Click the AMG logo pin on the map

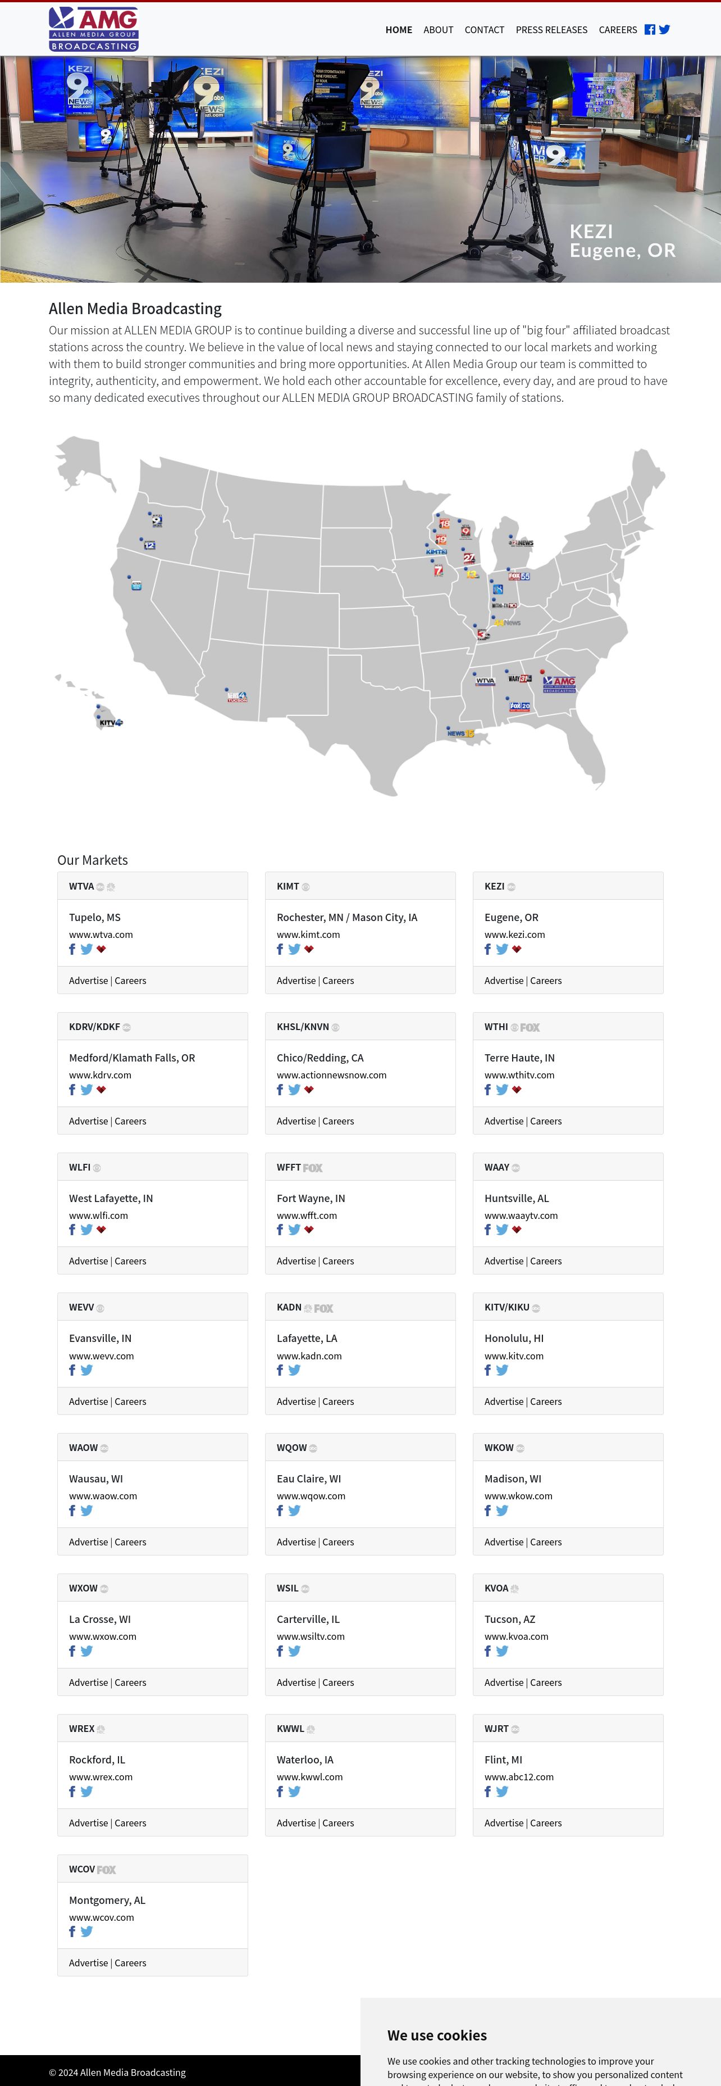(x=559, y=683)
